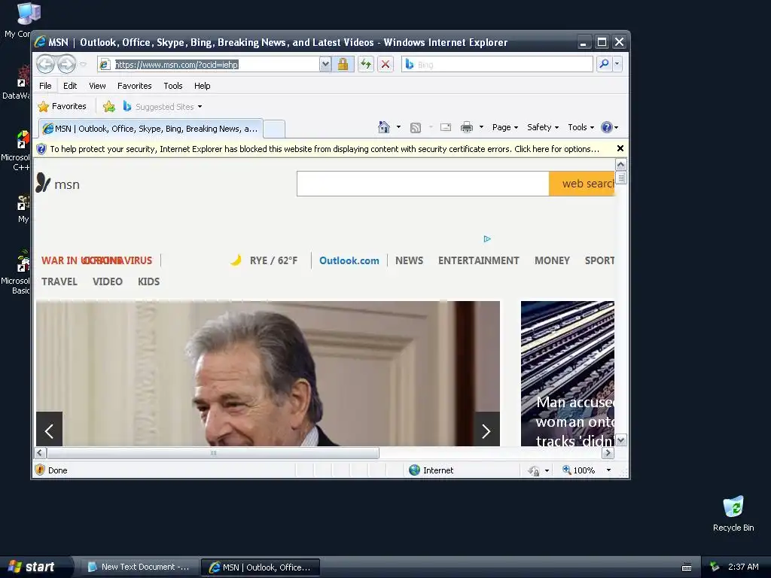Open the address bar URL dropdown
Screen dimensions: 771x578
pyautogui.click(x=325, y=65)
